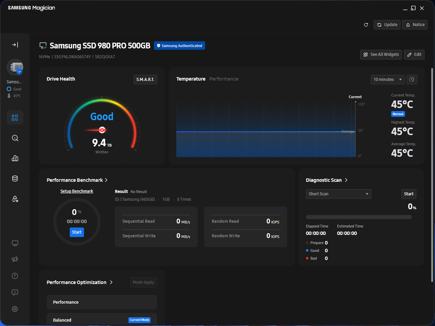
Task: Open the Performance Benchmark bar-chart sidebar icon
Action: coord(15,158)
